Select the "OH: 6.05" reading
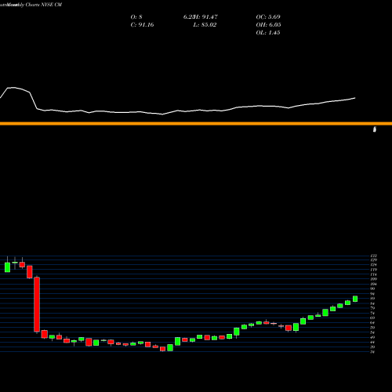The height and width of the screenshot is (392, 392). pos(268,25)
